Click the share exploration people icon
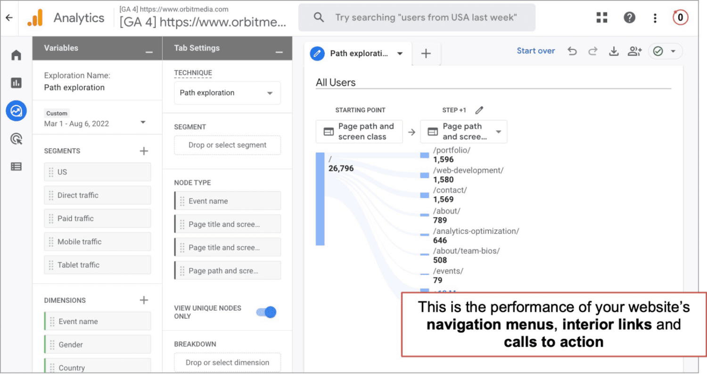Screen dimensions: 707x374 635,51
